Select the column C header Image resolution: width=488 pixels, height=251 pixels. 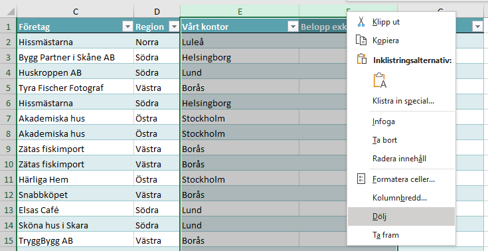(75, 12)
